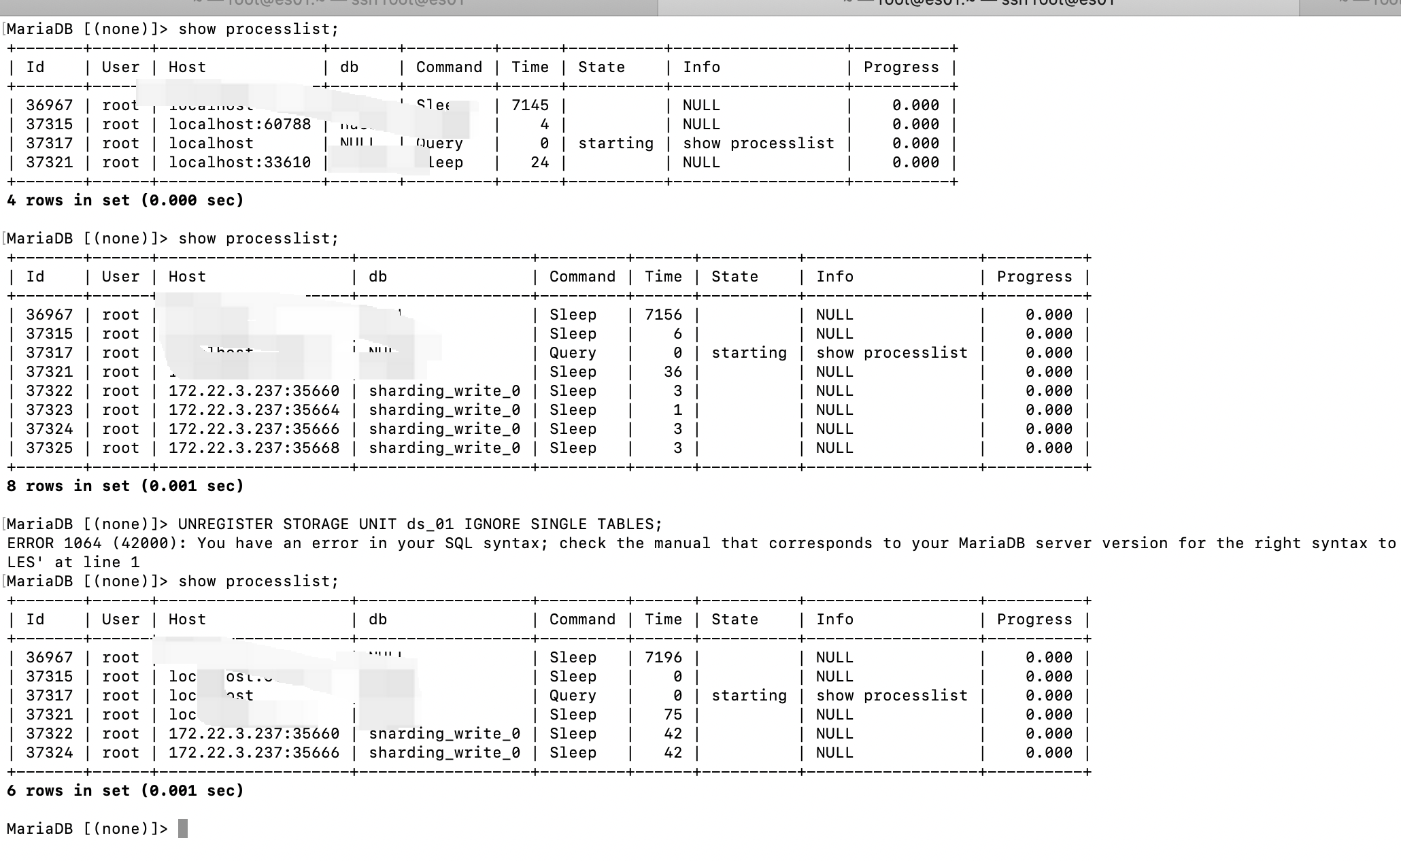Select the active middle terminal tab

[x=978, y=5]
